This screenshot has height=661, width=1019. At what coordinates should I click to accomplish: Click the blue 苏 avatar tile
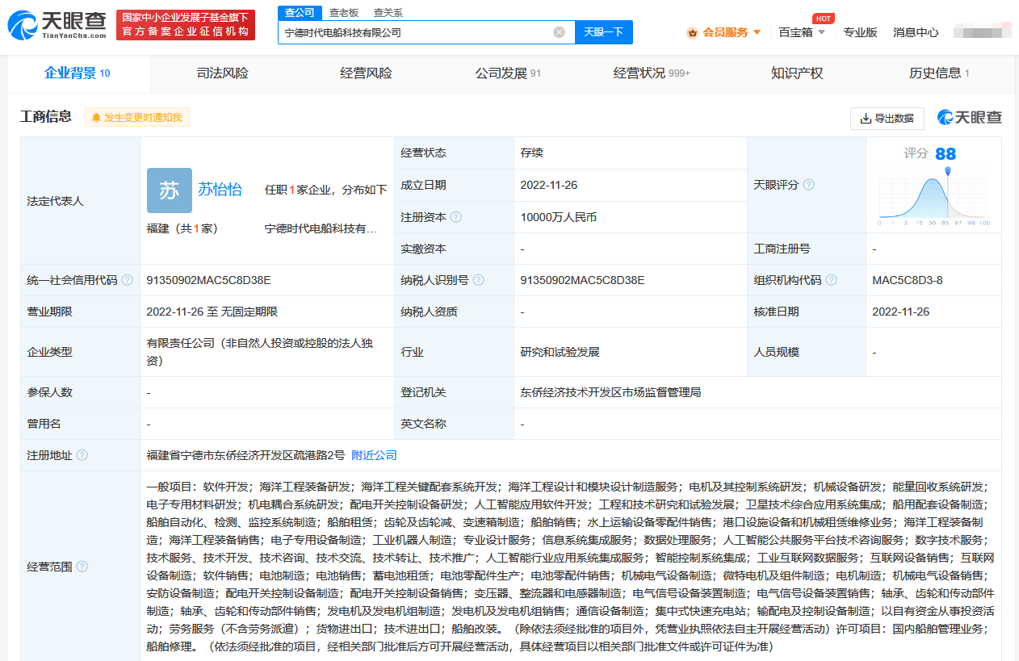pyautogui.click(x=170, y=190)
